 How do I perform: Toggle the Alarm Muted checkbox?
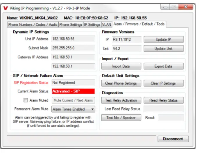tap(26, 100)
